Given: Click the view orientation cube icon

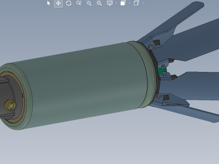Looking at the screenshot, I should (x=136, y=3).
